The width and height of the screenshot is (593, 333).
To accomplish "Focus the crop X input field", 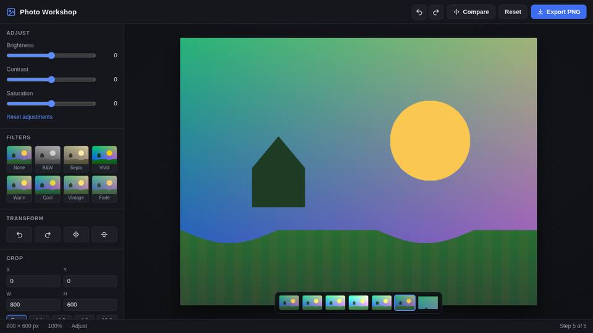I will pos(33,281).
